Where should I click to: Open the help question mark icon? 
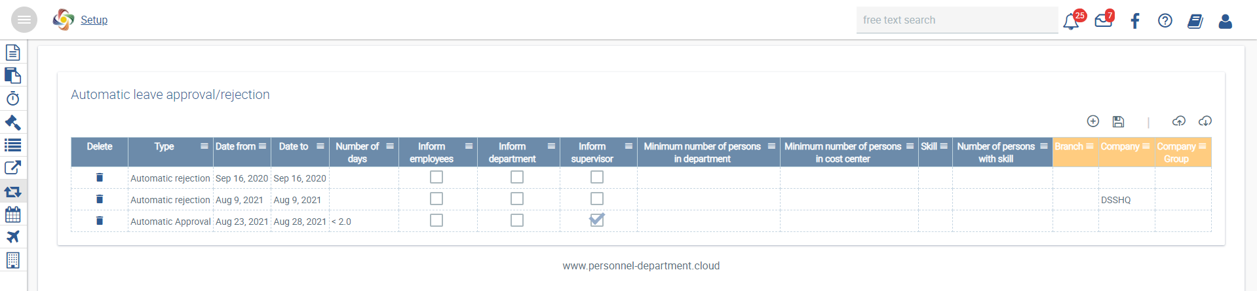(x=1165, y=21)
